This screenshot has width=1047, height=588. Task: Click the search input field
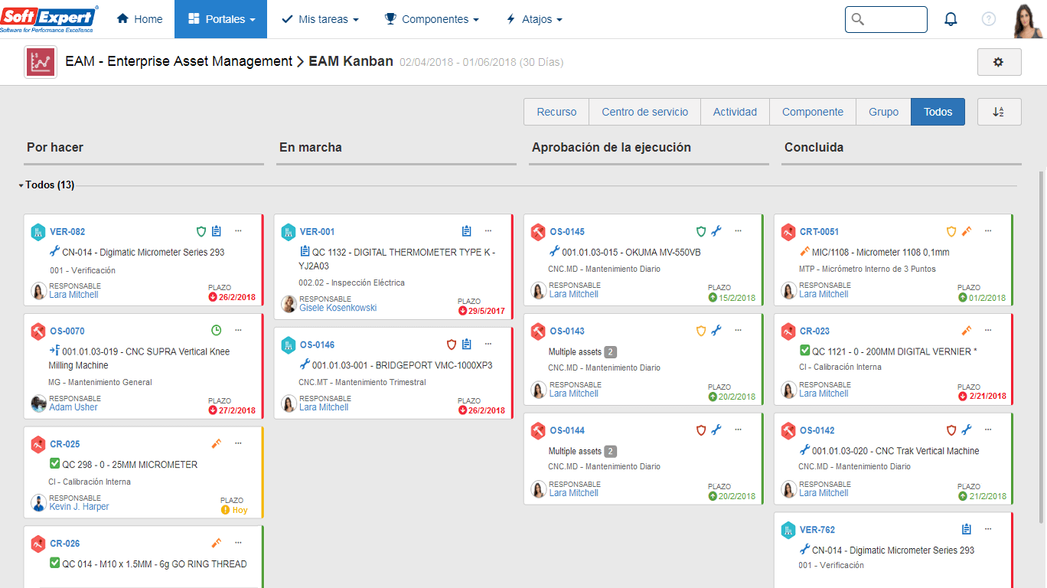(x=893, y=19)
